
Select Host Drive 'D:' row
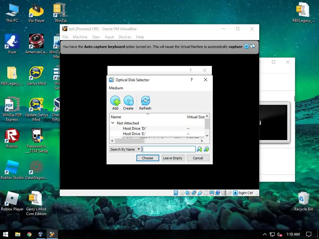point(157,129)
